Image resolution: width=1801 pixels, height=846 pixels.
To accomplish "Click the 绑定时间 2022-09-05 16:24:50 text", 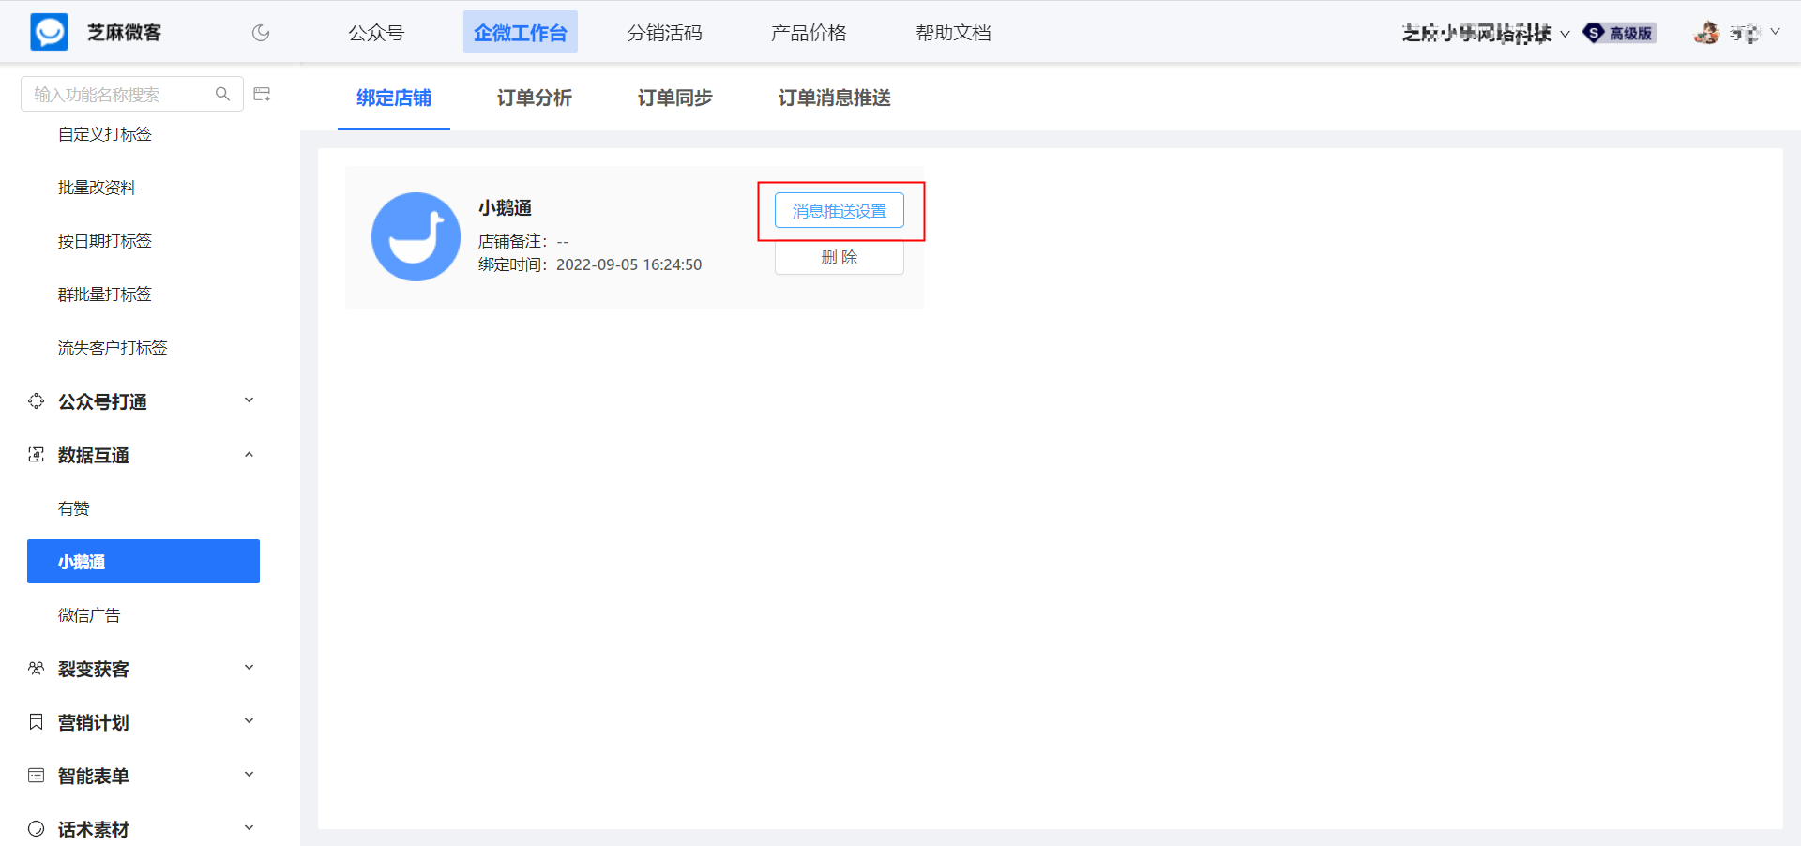I will pyautogui.click(x=590, y=264).
